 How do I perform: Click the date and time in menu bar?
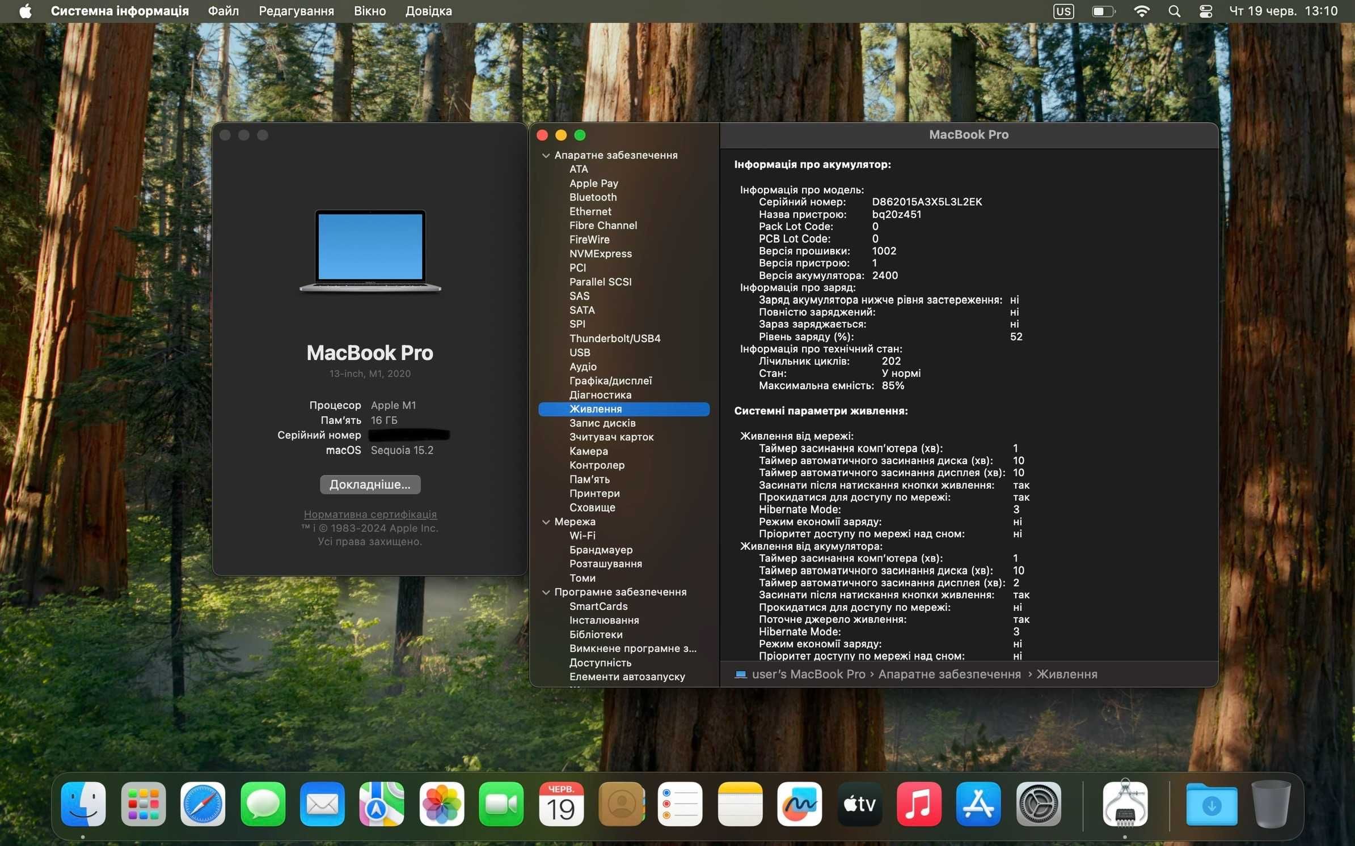coord(1283,11)
